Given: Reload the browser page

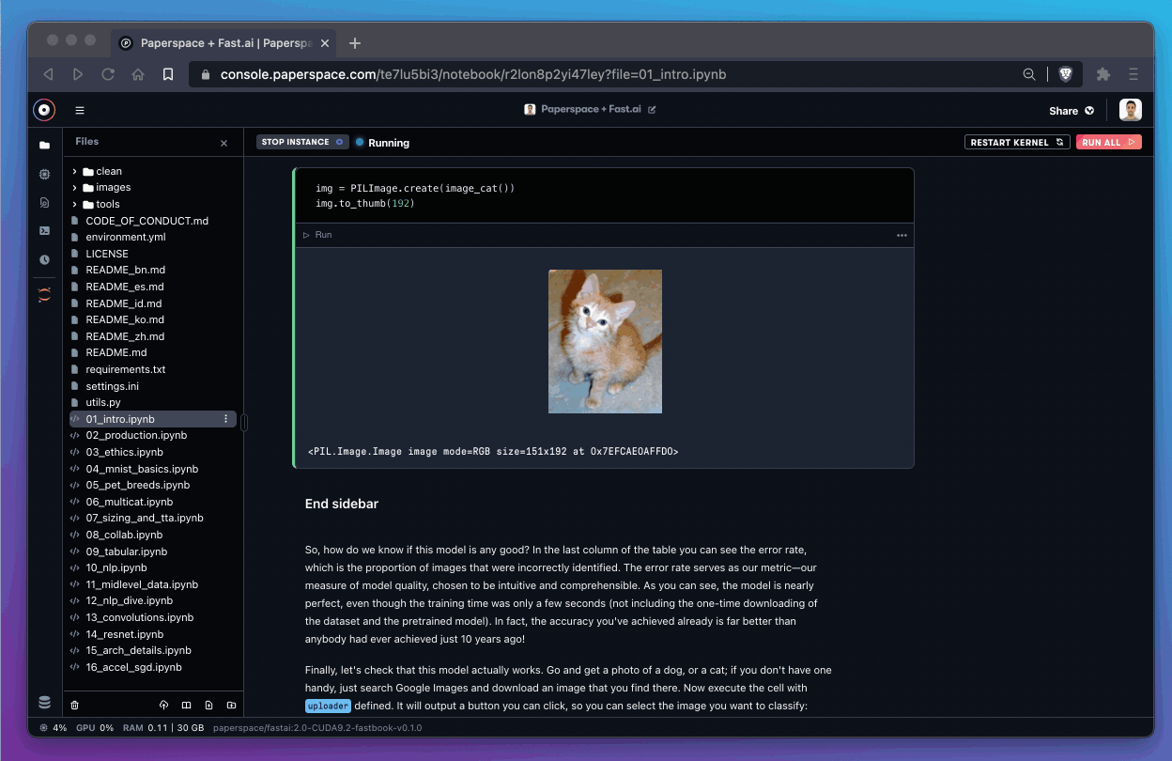Looking at the screenshot, I should point(108,74).
